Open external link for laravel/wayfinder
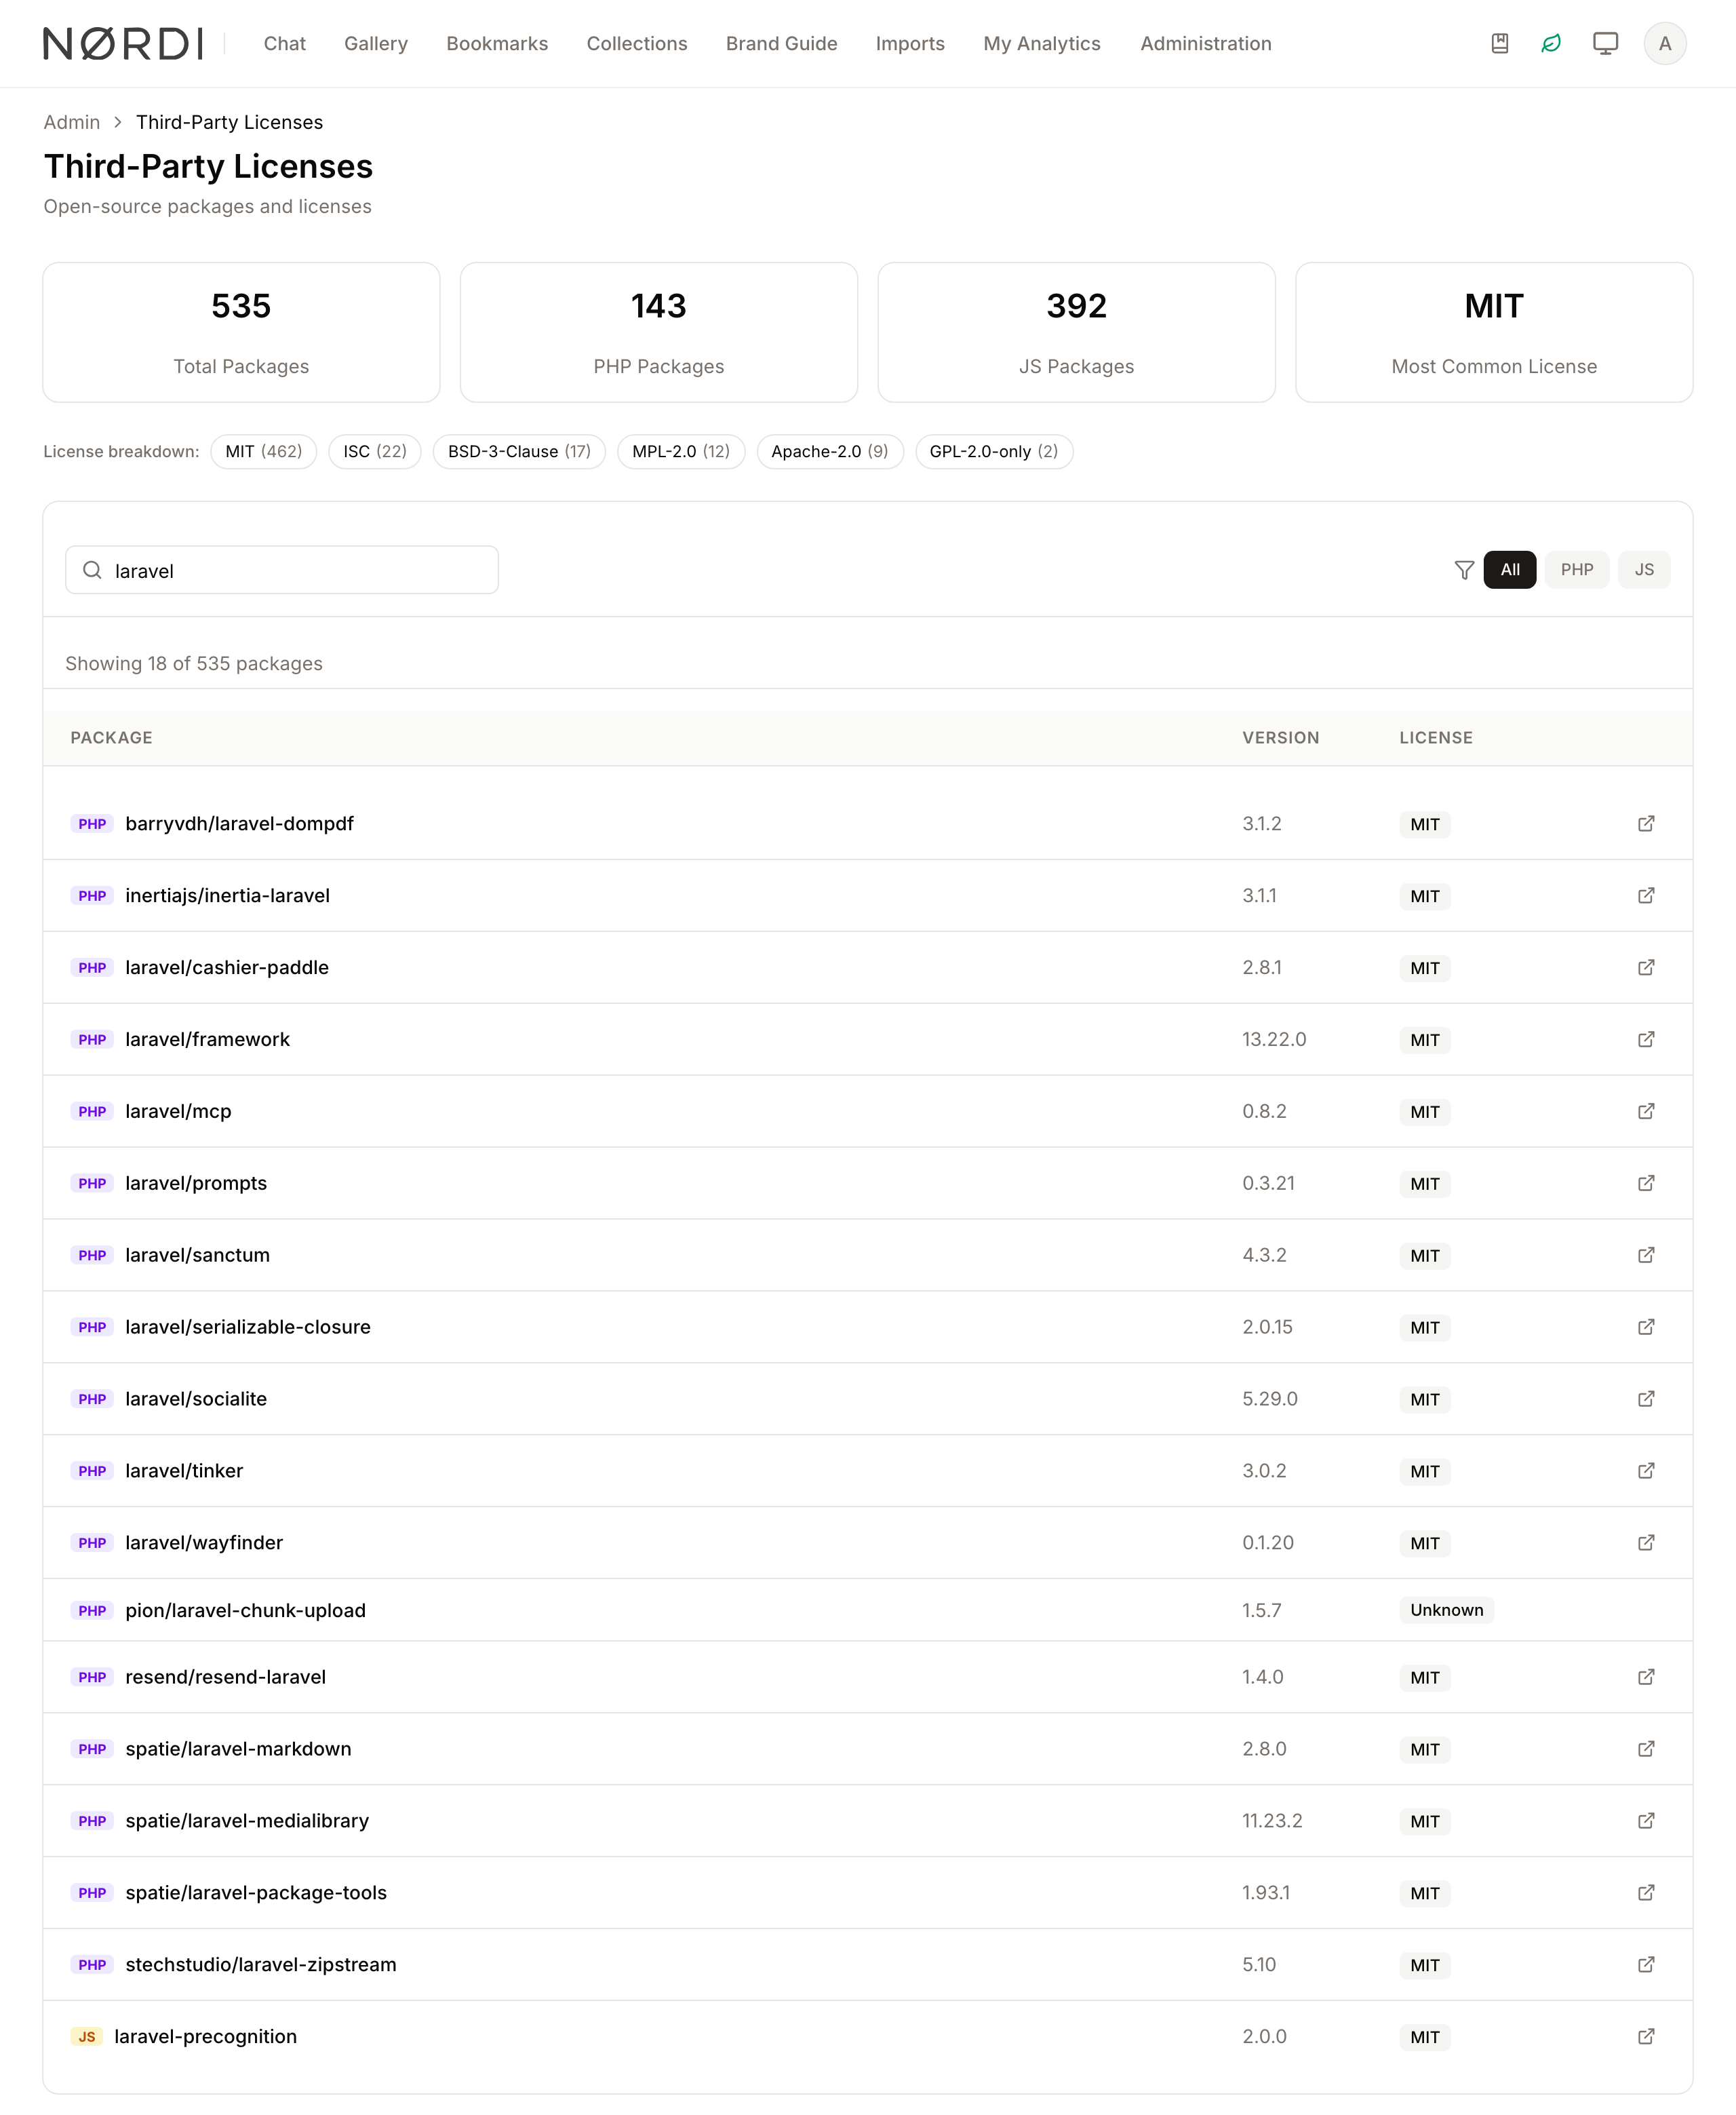Image resolution: width=1736 pixels, height=2115 pixels. 1646,1543
